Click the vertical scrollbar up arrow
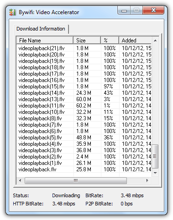Image resolution: width=173 pixels, height=220 pixels. (155, 41)
